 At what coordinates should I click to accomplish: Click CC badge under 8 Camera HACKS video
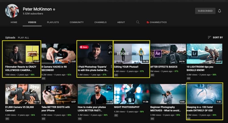(x=44, y=78)
